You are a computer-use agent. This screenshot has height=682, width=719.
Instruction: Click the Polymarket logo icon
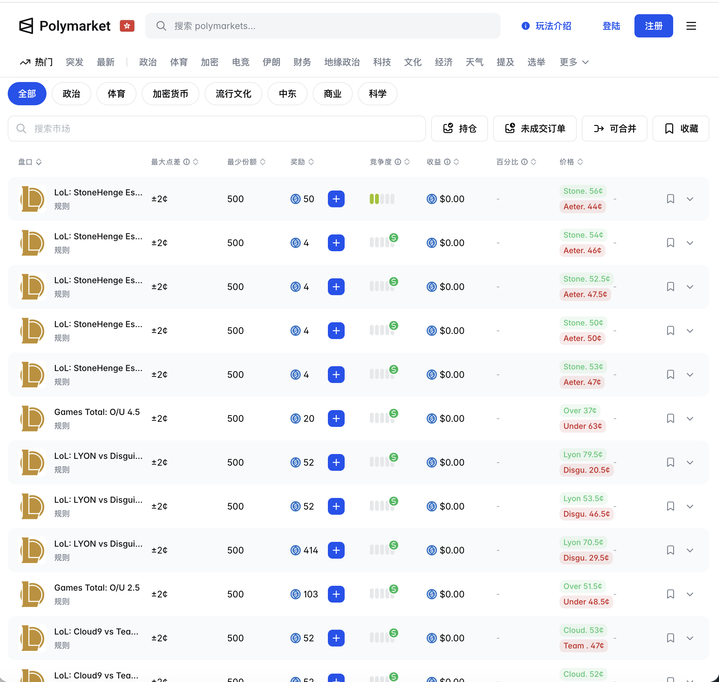pos(26,26)
